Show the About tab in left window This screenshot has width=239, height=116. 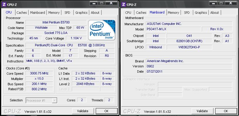[95, 13]
